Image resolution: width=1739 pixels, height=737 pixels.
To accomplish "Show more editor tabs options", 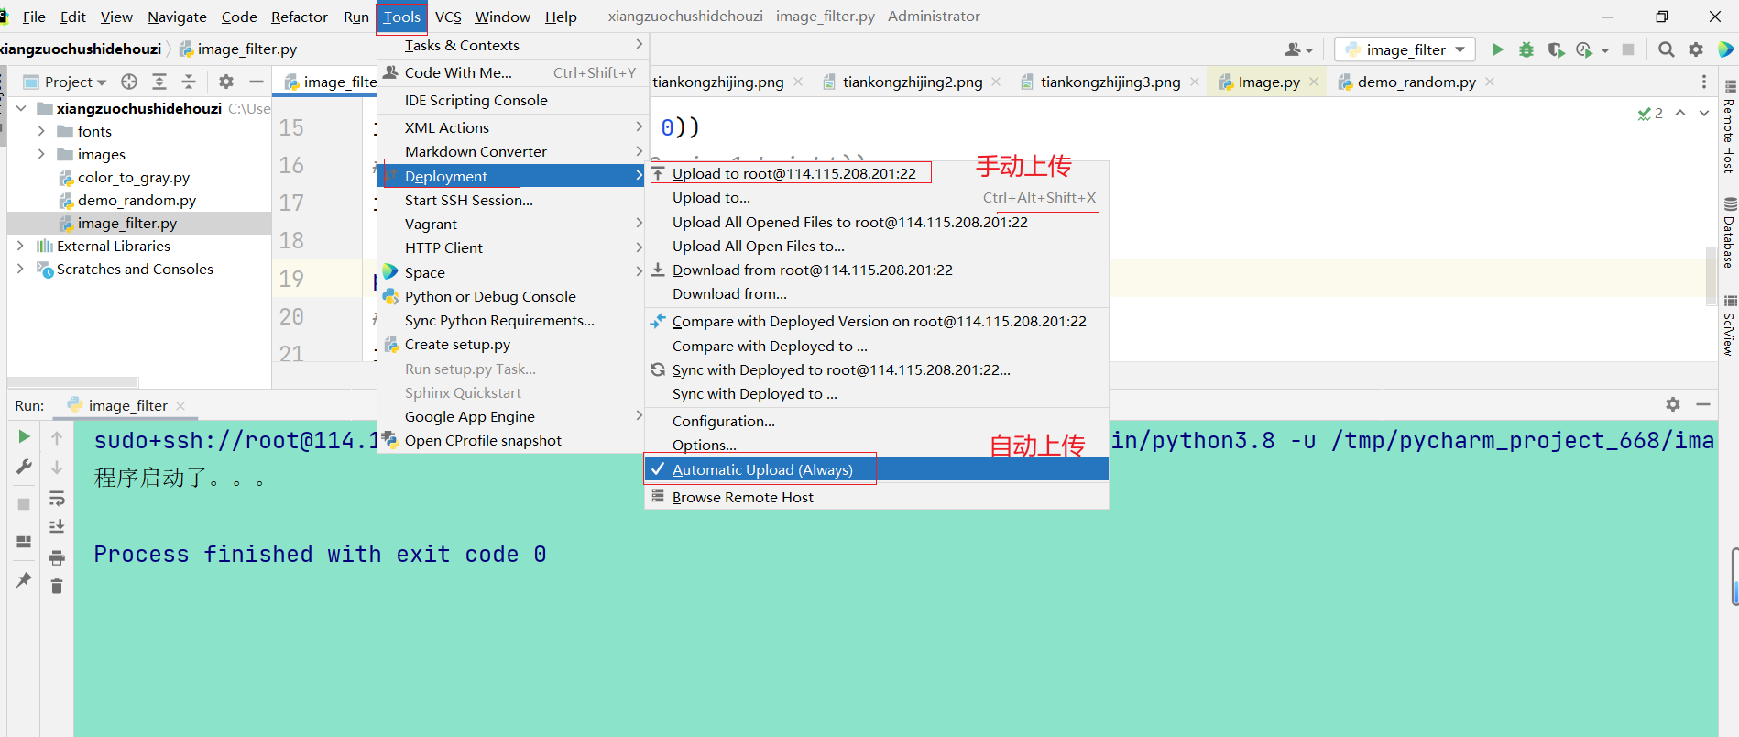I will click(1704, 82).
